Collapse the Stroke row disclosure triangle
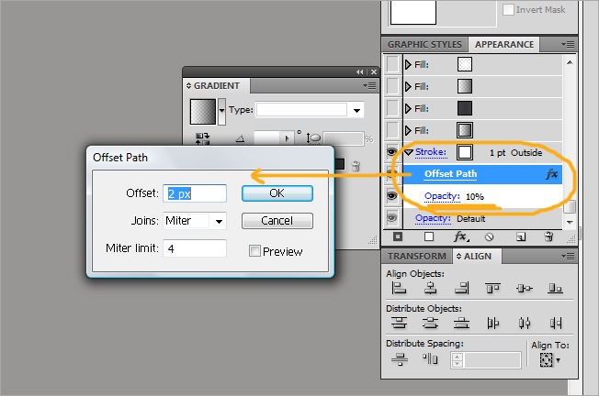The width and height of the screenshot is (599, 396). click(409, 152)
